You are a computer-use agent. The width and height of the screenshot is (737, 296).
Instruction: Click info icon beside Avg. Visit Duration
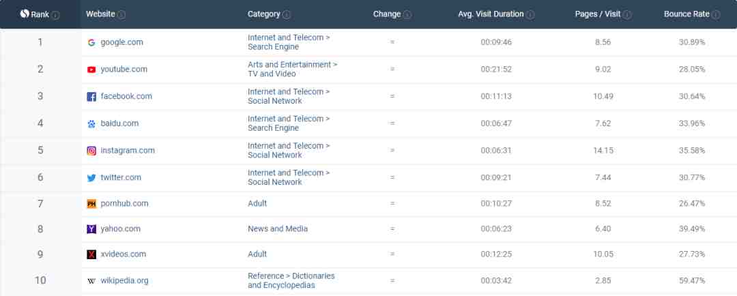[530, 14]
